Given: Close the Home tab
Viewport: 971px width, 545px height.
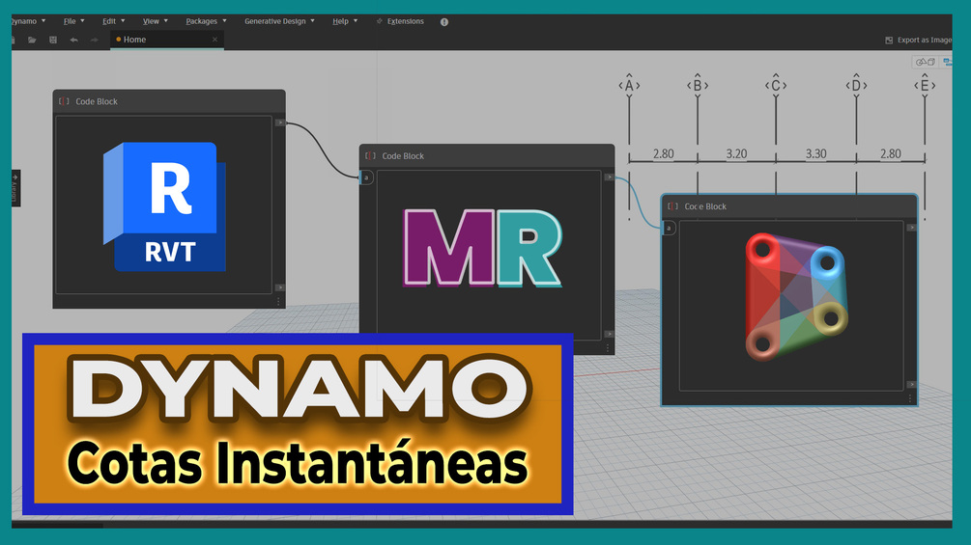Looking at the screenshot, I should [214, 39].
